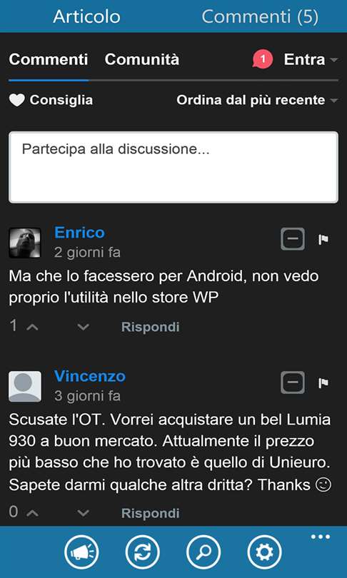Click Rispondi under Enrico's comment
The width and height of the screenshot is (347, 578).
tap(151, 327)
